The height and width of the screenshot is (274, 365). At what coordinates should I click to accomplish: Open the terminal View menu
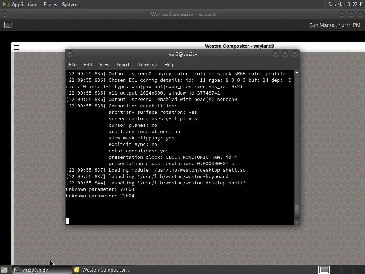pyautogui.click(x=104, y=65)
